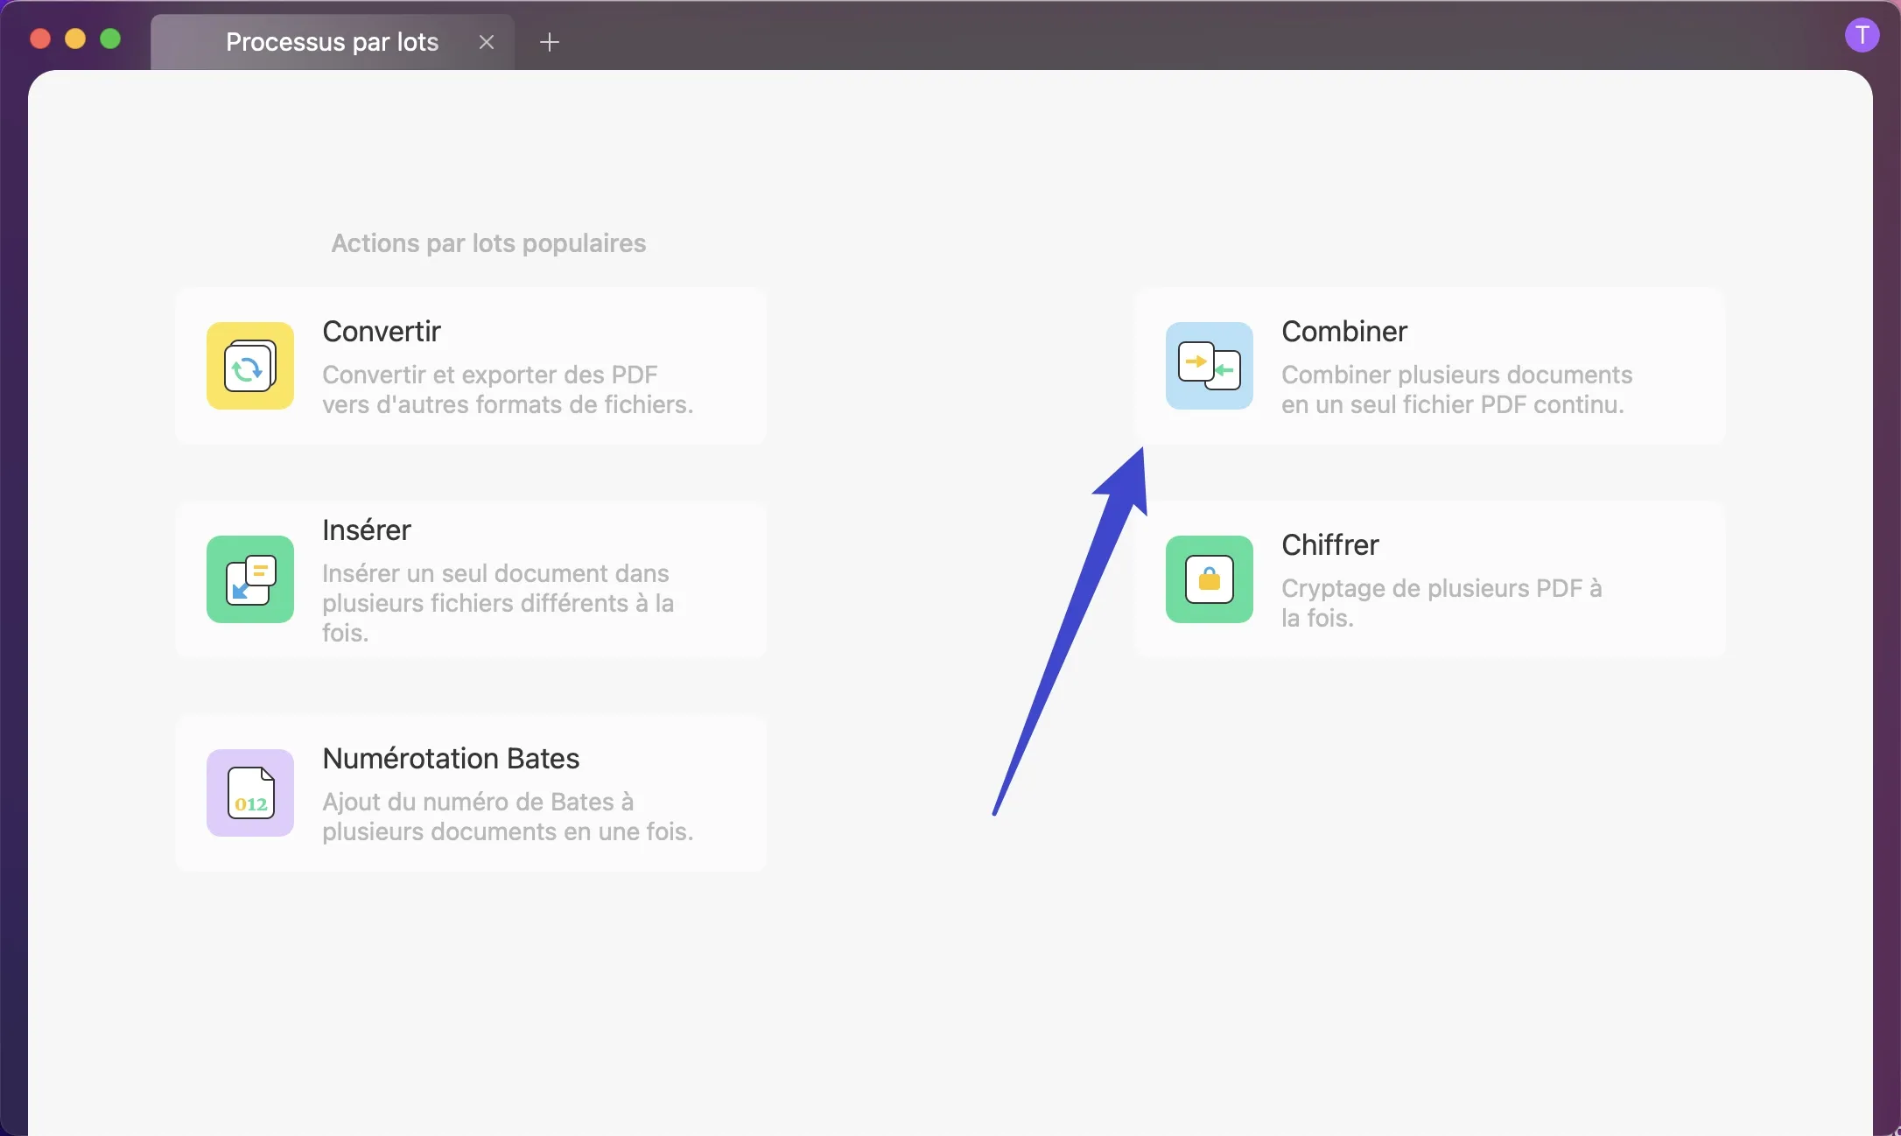1901x1136 pixels.
Task: Click description 'Convertir et exporter des PDF'
Action: 490,375
